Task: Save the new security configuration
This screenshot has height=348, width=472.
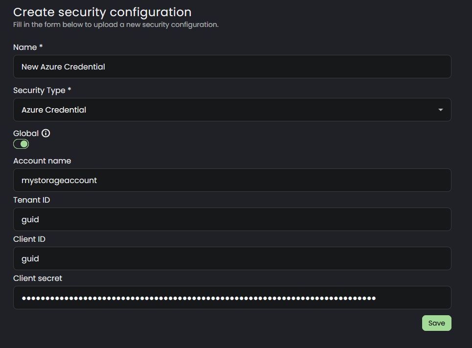Action: click(436, 323)
